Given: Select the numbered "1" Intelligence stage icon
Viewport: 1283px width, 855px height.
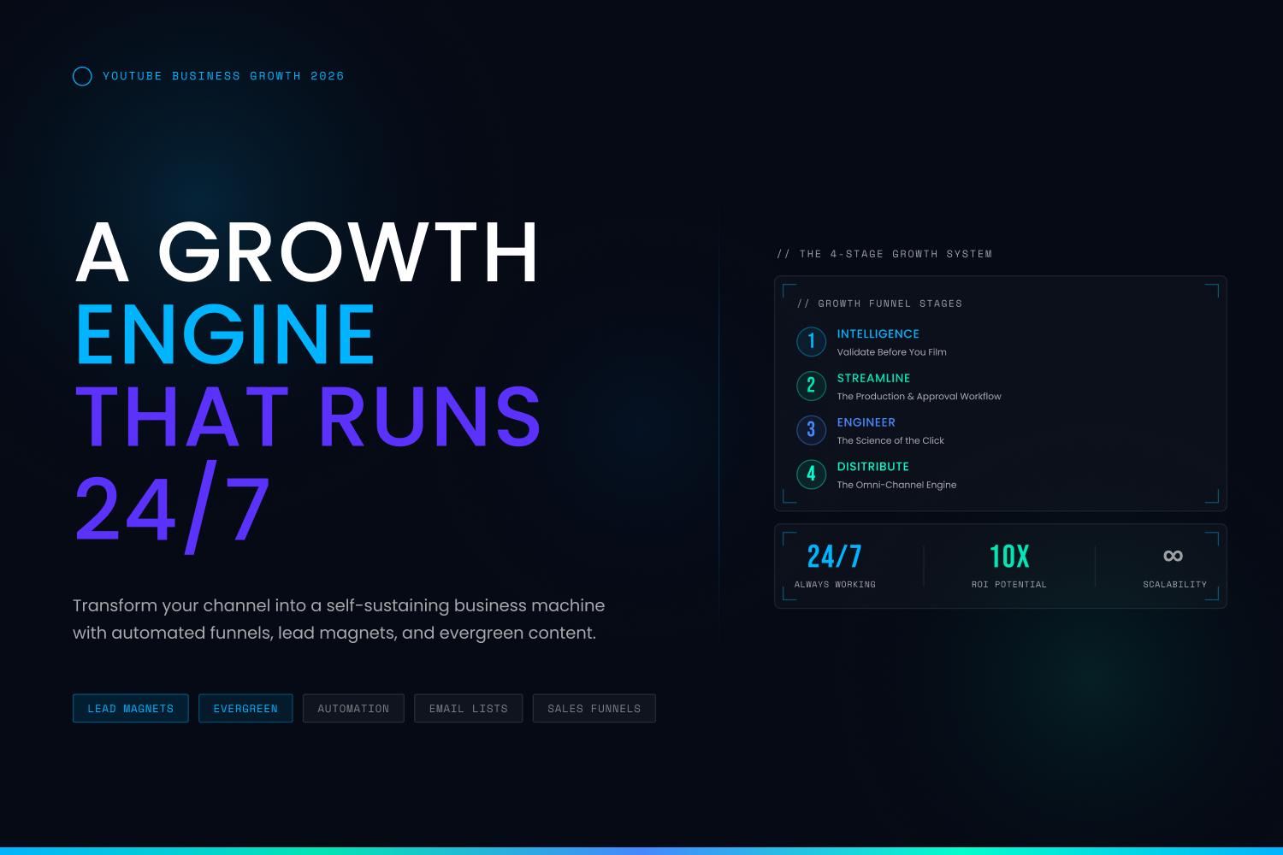Looking at the screenshot, I should [x=812, y=341].
